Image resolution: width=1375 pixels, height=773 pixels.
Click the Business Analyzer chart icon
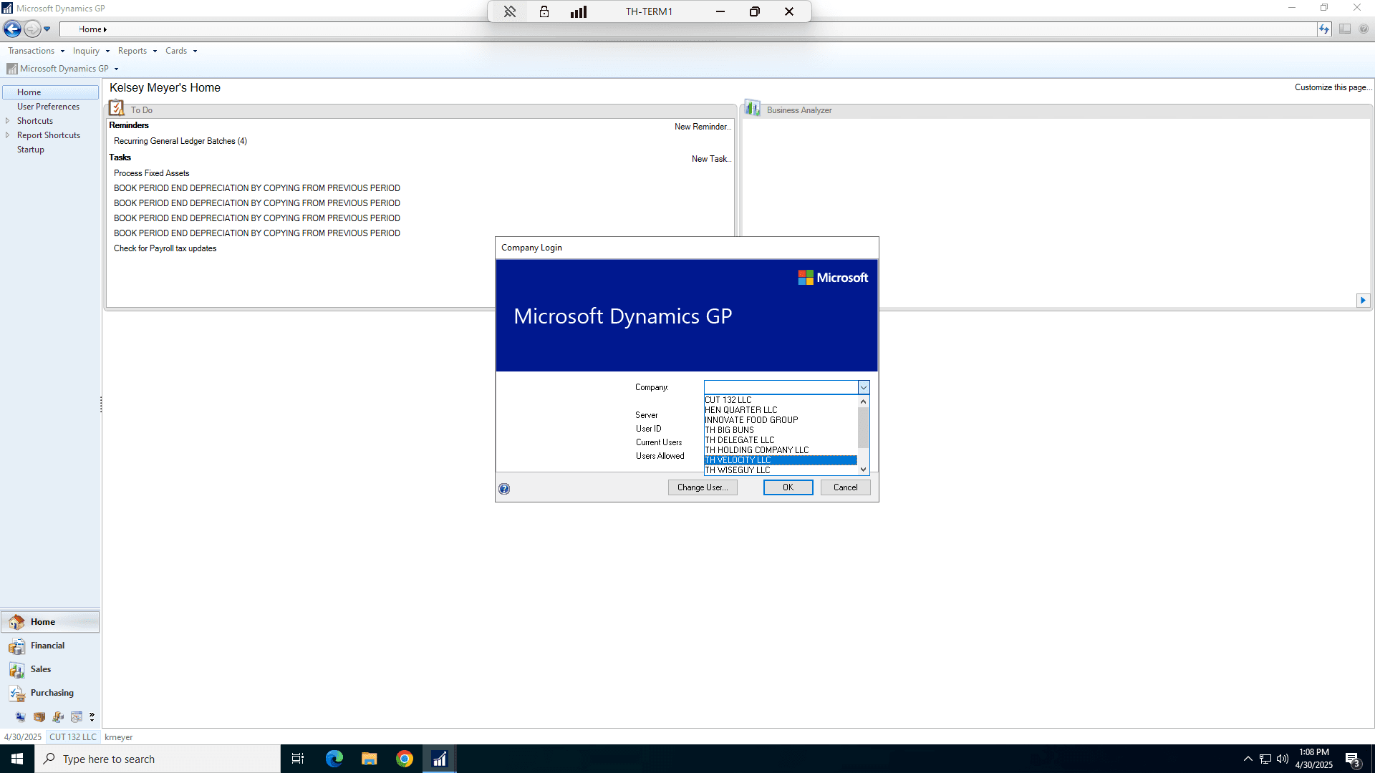[752, 108]
